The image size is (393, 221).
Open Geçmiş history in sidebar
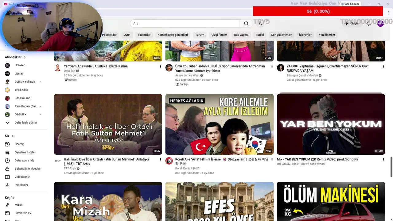click(23, 144)
